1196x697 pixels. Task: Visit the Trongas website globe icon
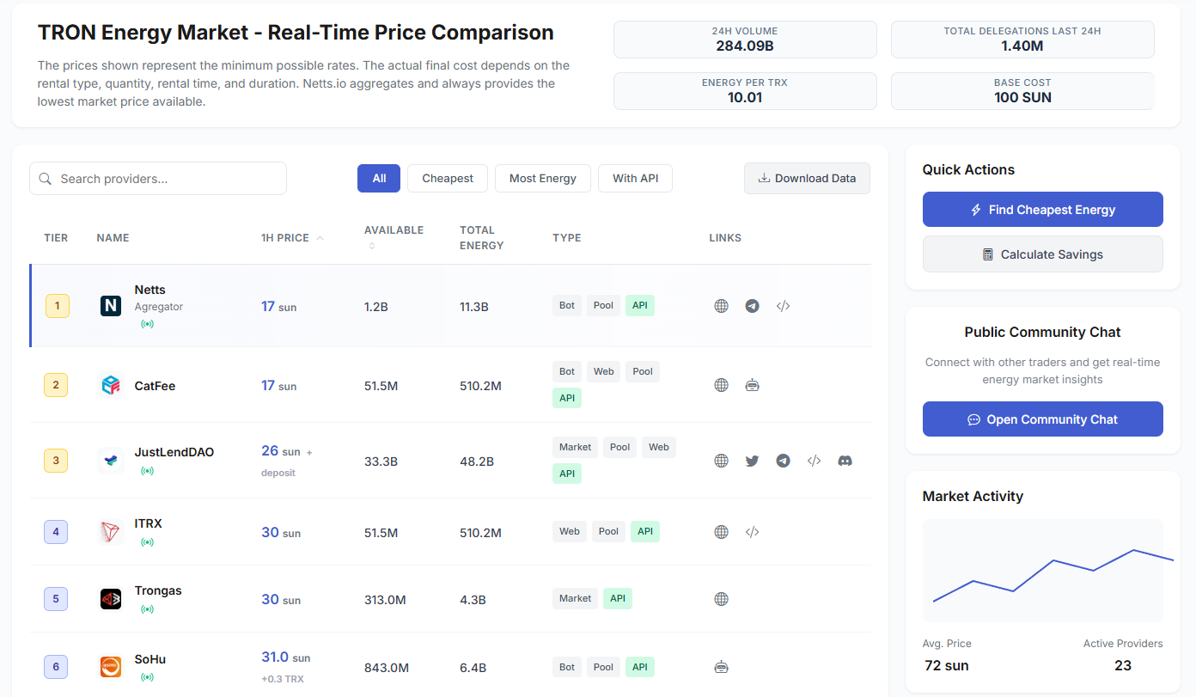pyautogui.click(x=721, y=599)
